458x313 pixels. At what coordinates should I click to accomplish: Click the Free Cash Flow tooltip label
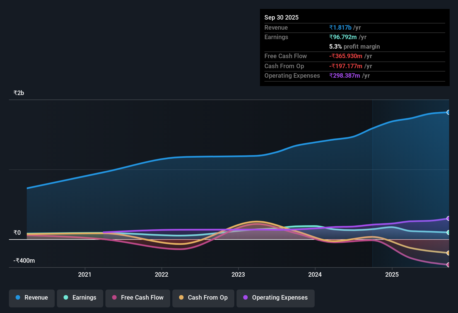click(x=286, y=56)
